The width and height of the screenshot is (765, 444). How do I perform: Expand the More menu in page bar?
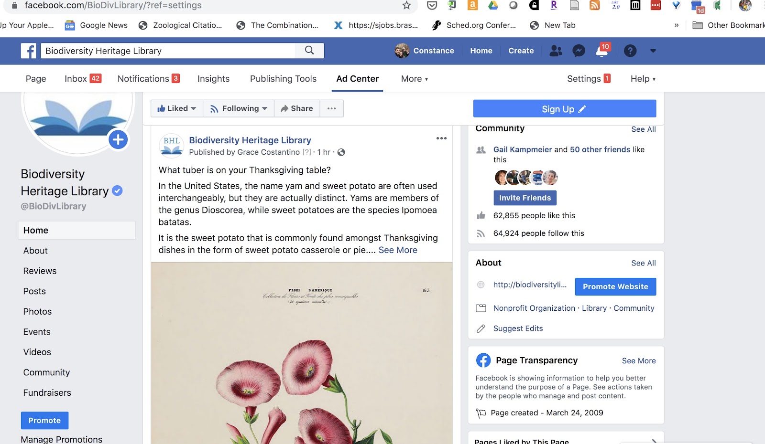tap(414, 79)
